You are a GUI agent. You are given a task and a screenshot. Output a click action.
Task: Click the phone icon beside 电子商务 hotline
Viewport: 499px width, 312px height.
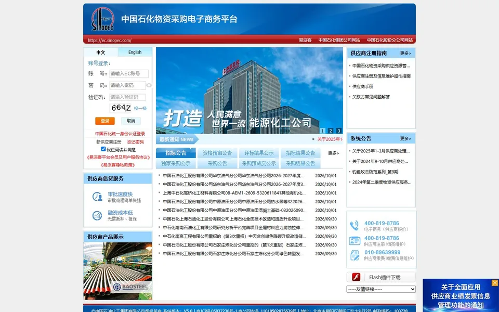click(x=354, y=225)
